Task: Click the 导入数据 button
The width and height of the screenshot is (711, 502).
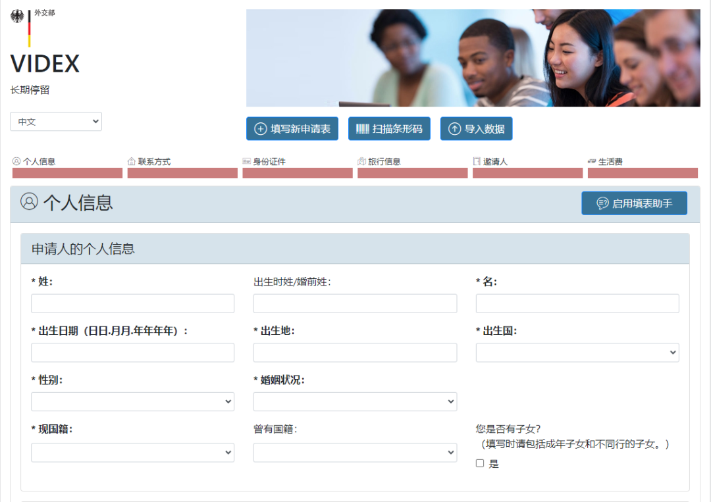Action: click(x=476, y=129)
